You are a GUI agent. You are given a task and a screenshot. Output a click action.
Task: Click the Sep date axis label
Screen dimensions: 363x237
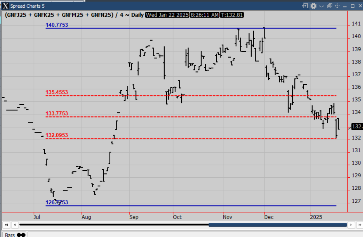click(134, 217)
